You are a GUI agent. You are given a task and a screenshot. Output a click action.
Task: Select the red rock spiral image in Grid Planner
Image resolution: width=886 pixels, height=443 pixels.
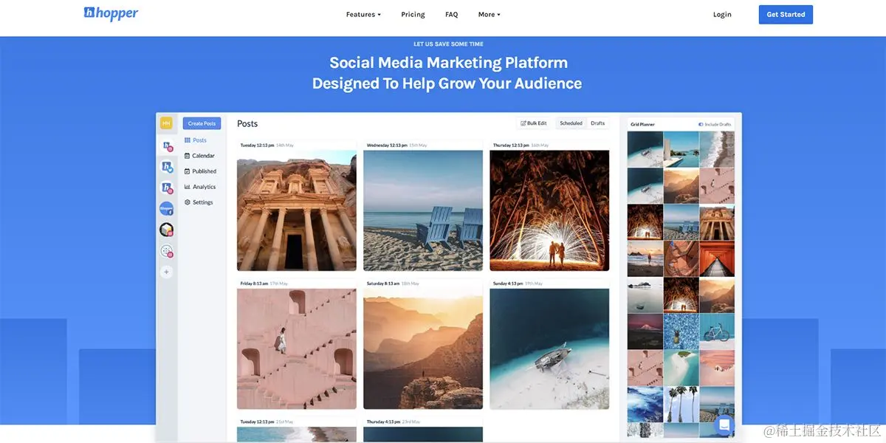[x=681, y=258]
